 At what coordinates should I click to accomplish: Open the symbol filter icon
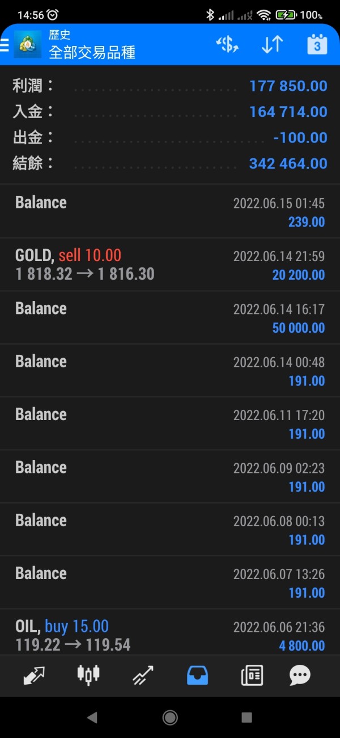[x=227, y=45]
